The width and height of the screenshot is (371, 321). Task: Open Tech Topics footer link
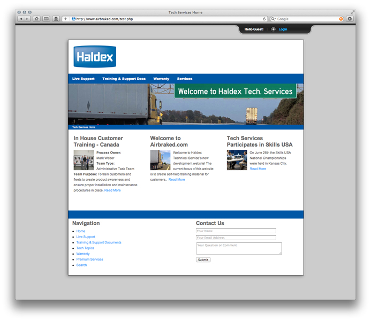[85, 248]
